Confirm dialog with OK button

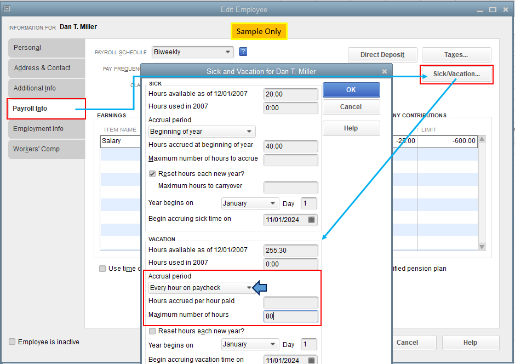coord(351,90)
